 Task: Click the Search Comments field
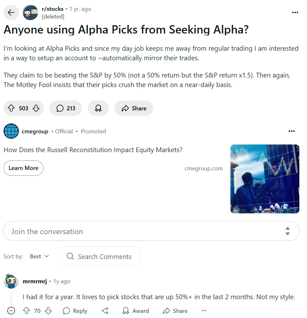100,256
